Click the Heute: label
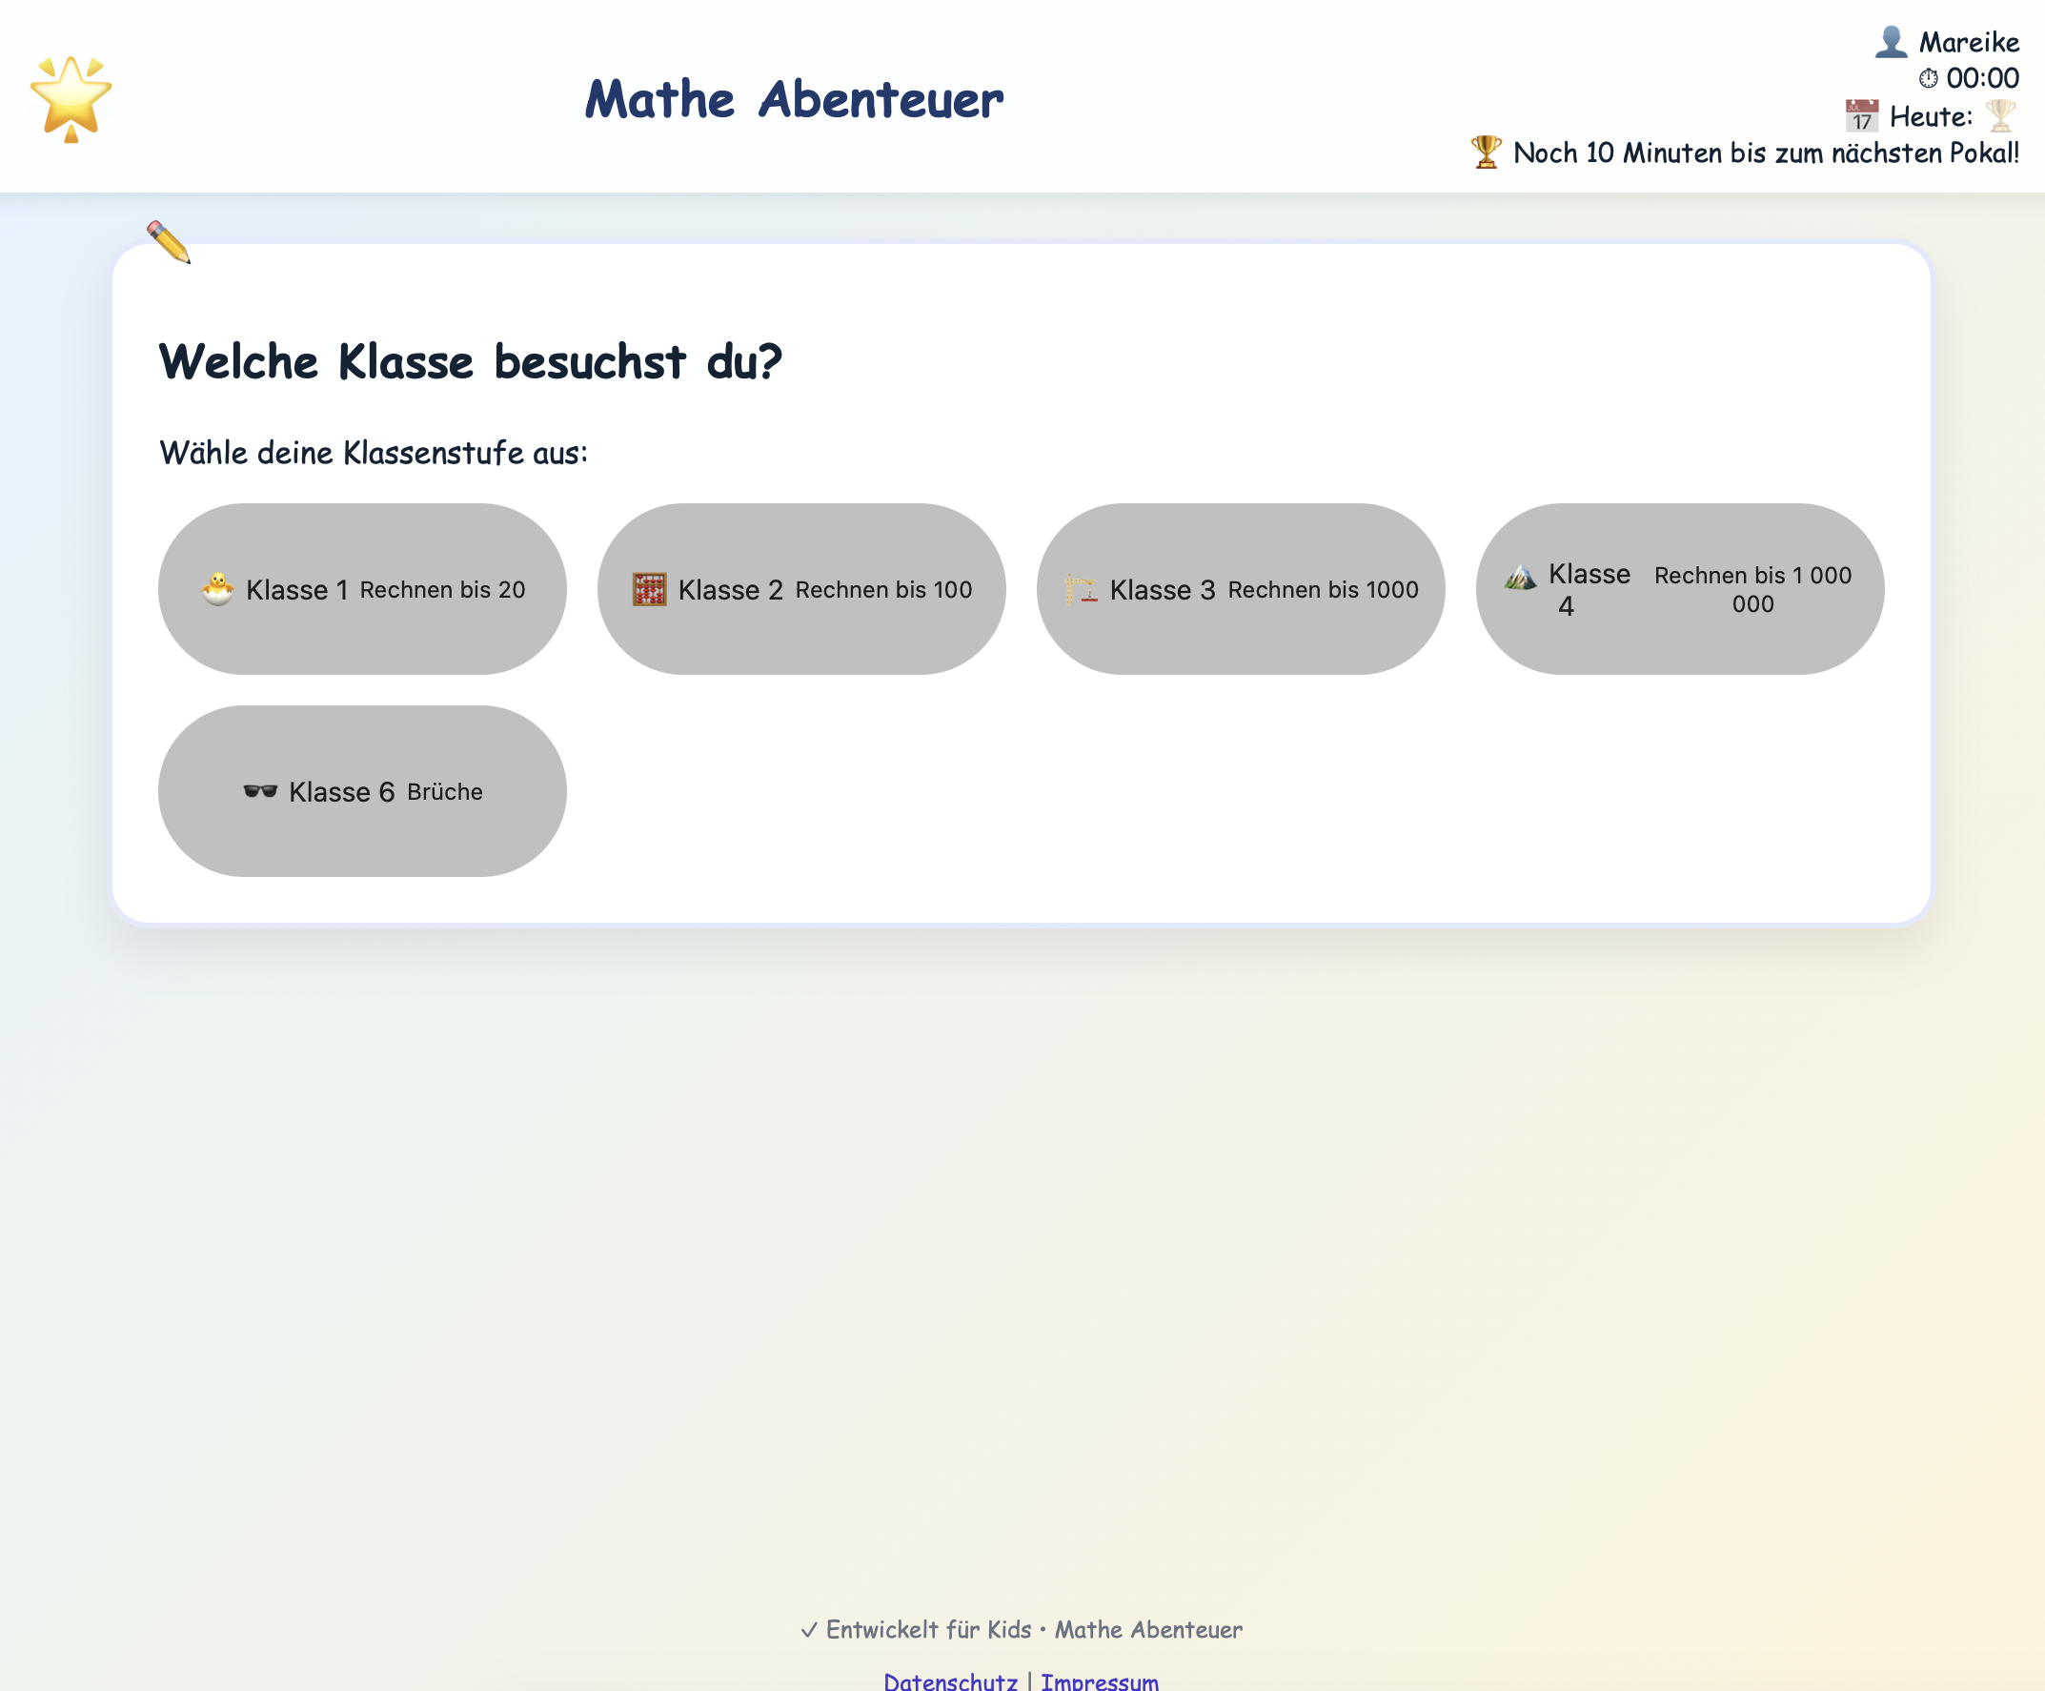Viewport: 2045px width, 1691px height. point(1931,117)
